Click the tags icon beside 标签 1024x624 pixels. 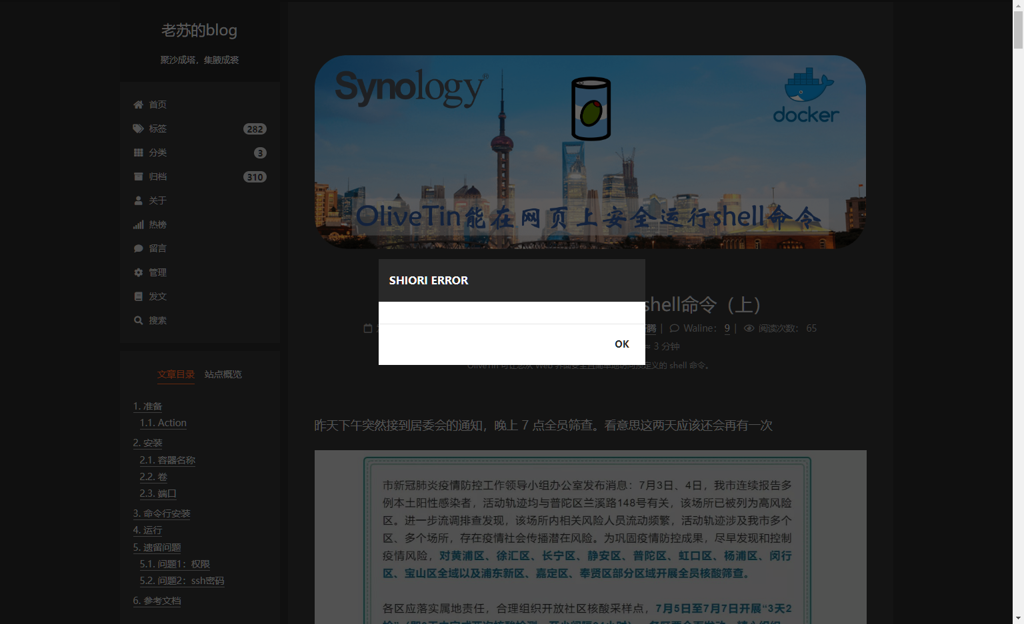point(138,129)
